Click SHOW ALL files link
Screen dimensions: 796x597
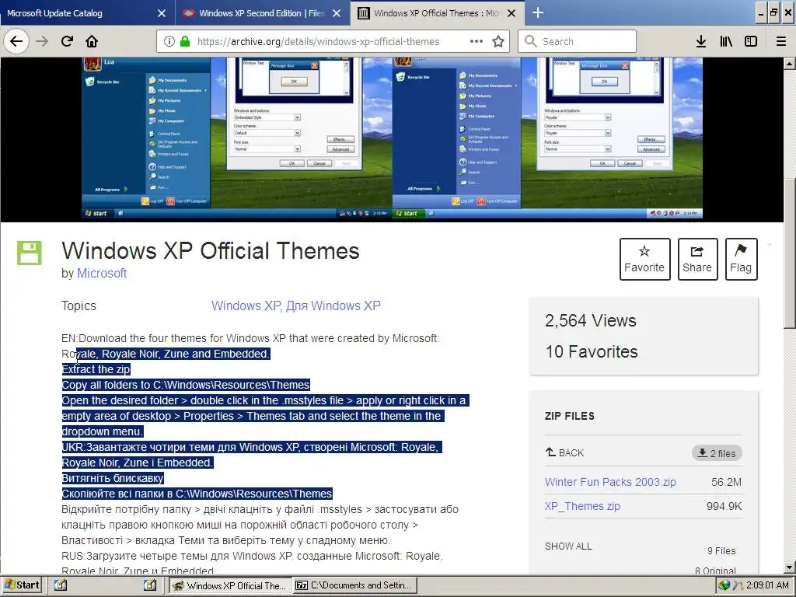coord(568,546)
